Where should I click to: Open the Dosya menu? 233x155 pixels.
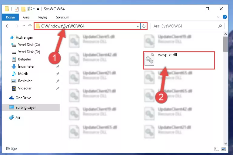tap(10, 17)
